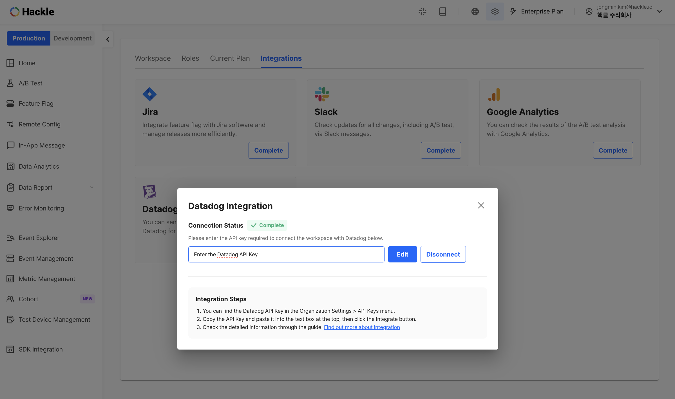Image resolution: width=675 pixels, height=399 pixels.
Task: Open the Roles settings tab
Action: pos(190,58)
